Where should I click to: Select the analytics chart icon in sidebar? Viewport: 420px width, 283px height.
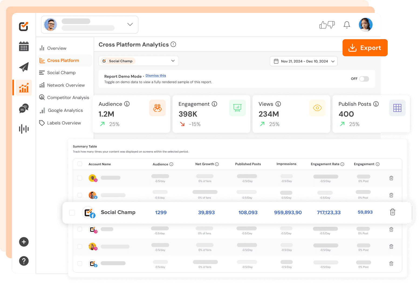tap(24, 88)
